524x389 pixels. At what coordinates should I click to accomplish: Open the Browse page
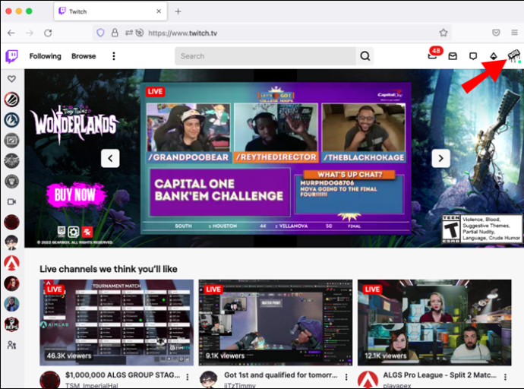[84, 56]
